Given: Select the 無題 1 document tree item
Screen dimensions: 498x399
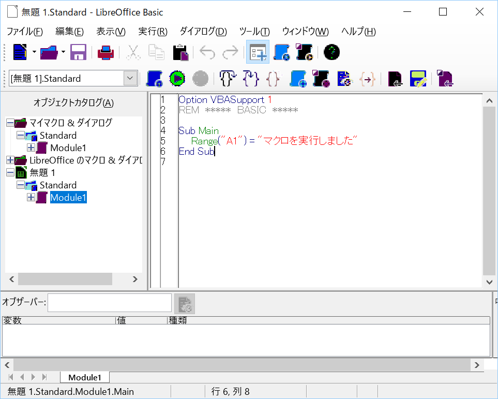Looking at the screenshot, I should click(x=42, y=173).
